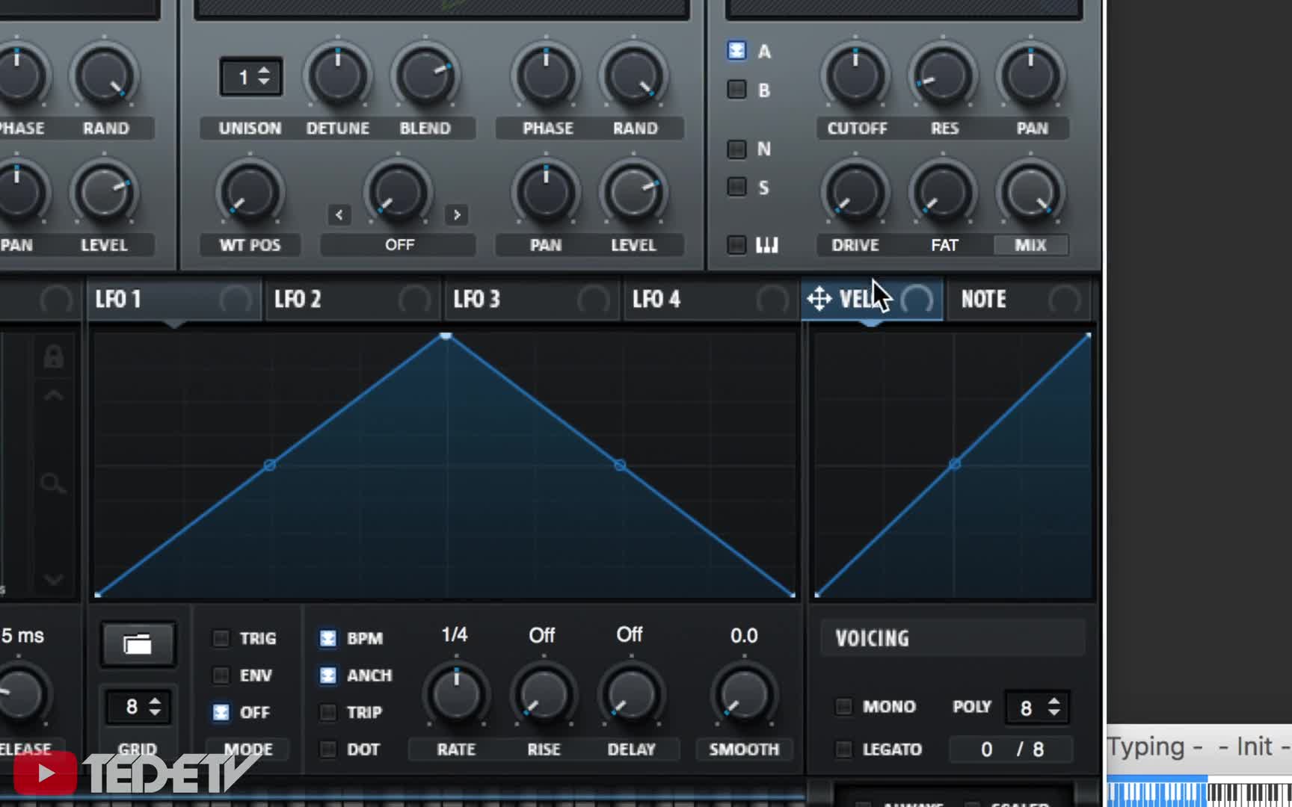The height and width of the screenshot is (807, 1292).
Task: Click the lock icon beside the LFO graph
Action: coord(52,357)
